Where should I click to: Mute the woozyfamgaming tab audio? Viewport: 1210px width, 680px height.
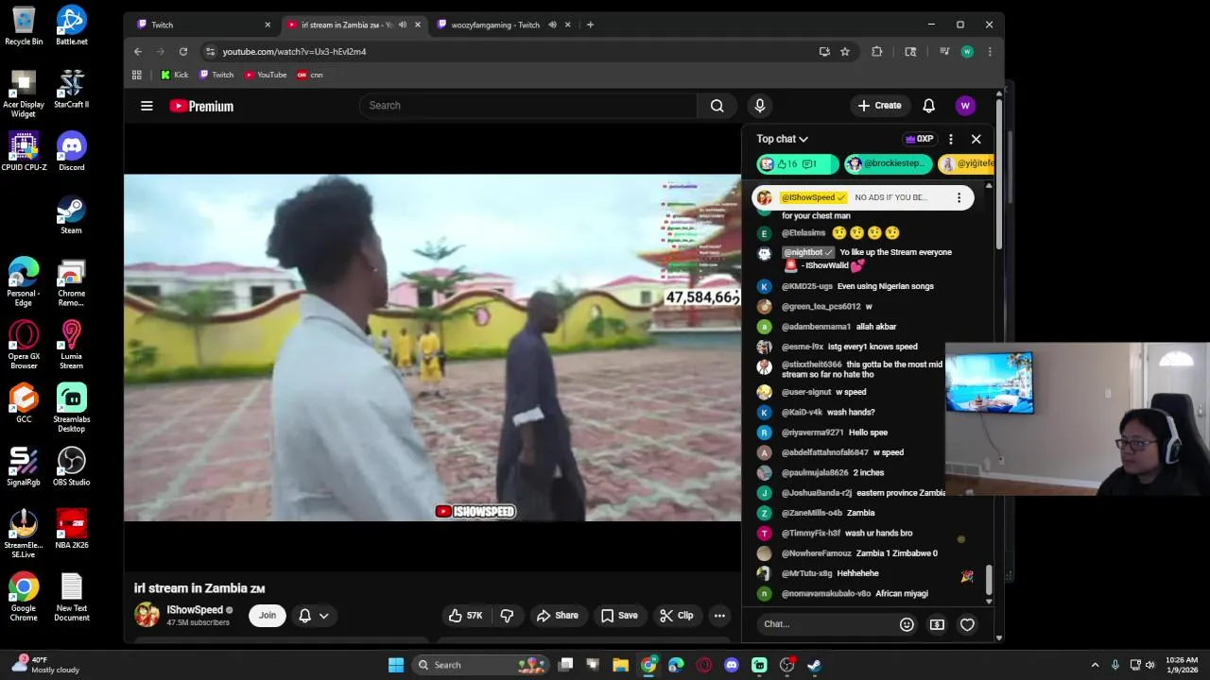pyautogui.click(x=552, y=25)
